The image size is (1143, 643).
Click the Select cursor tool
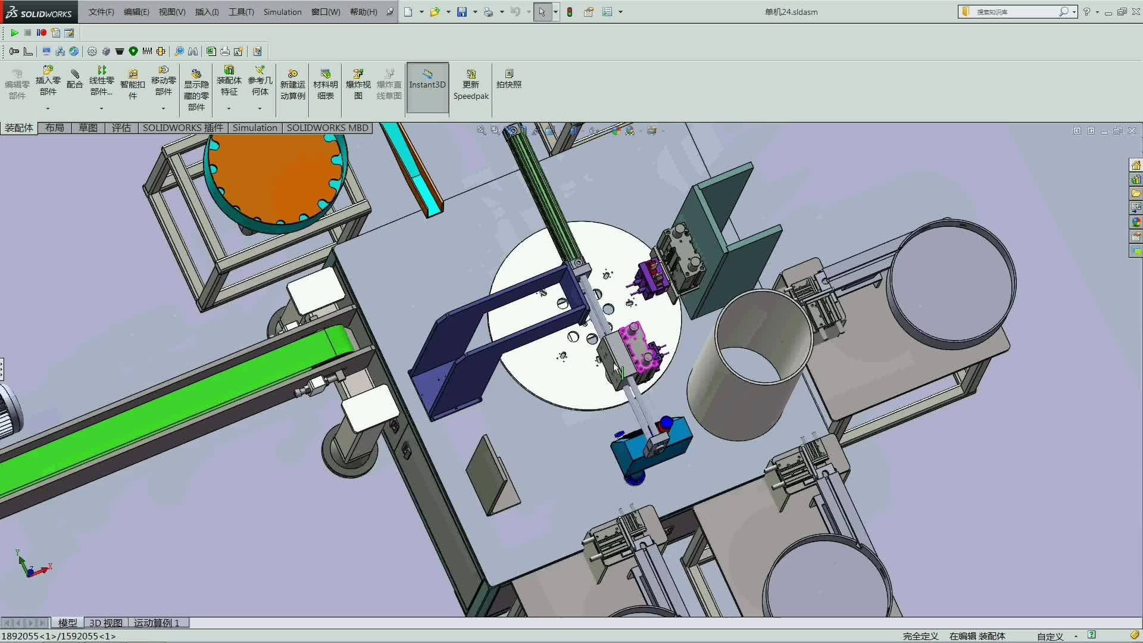[x=542, y=12]
